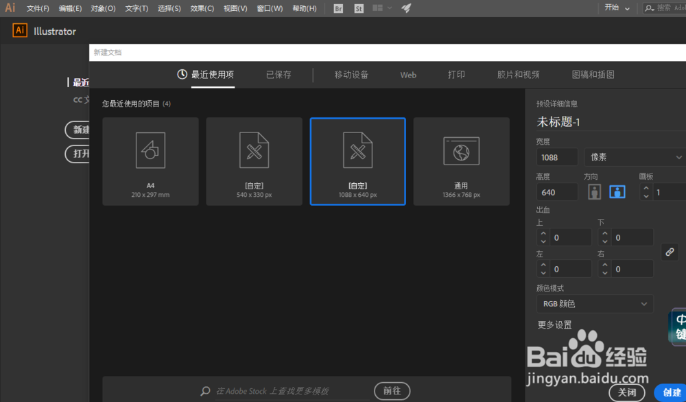Increase top bleed (上) value
Image resolution: width=686 pixels, height=402 pixels.
click(x=543, y=234)
